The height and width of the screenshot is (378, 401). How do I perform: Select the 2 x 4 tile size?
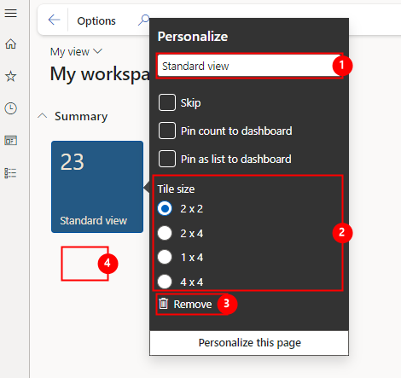[x=165, y=233]
